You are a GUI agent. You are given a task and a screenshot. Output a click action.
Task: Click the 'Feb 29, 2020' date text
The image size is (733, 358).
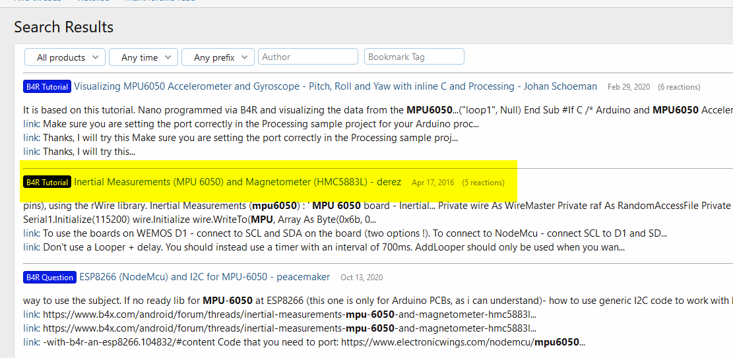coord(629,87)
